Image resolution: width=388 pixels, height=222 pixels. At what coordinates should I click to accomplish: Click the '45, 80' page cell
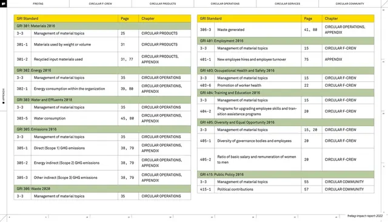[128, 118]
